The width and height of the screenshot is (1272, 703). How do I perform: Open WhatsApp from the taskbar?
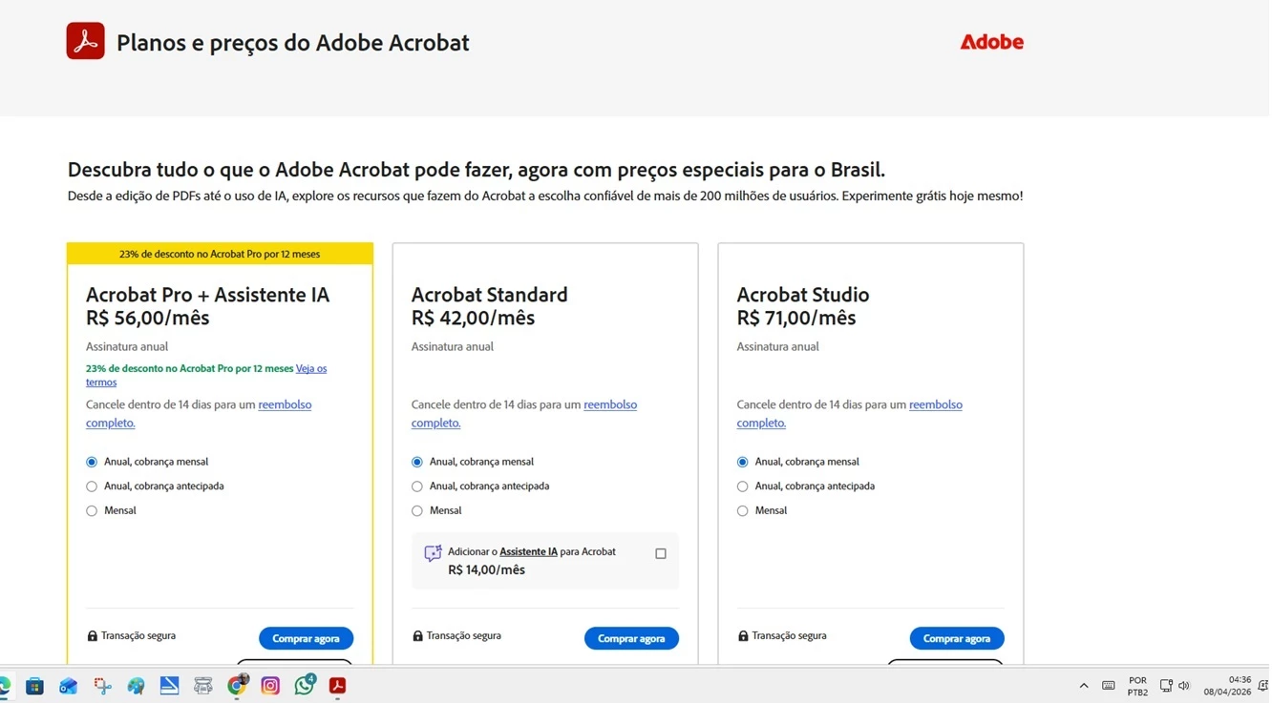[305, 685]
